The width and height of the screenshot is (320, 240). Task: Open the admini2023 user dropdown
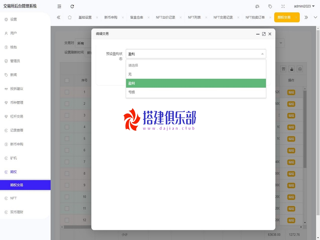click(304, 6)
